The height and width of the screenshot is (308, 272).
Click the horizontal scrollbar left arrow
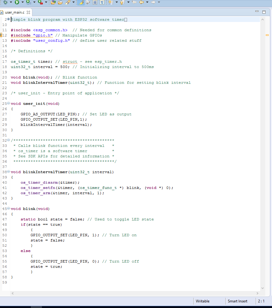(x=13, y=293)
